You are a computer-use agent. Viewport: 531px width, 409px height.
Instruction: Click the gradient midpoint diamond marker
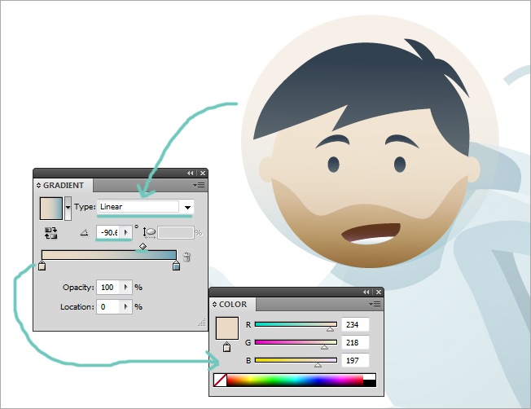(x=143, y=246)
